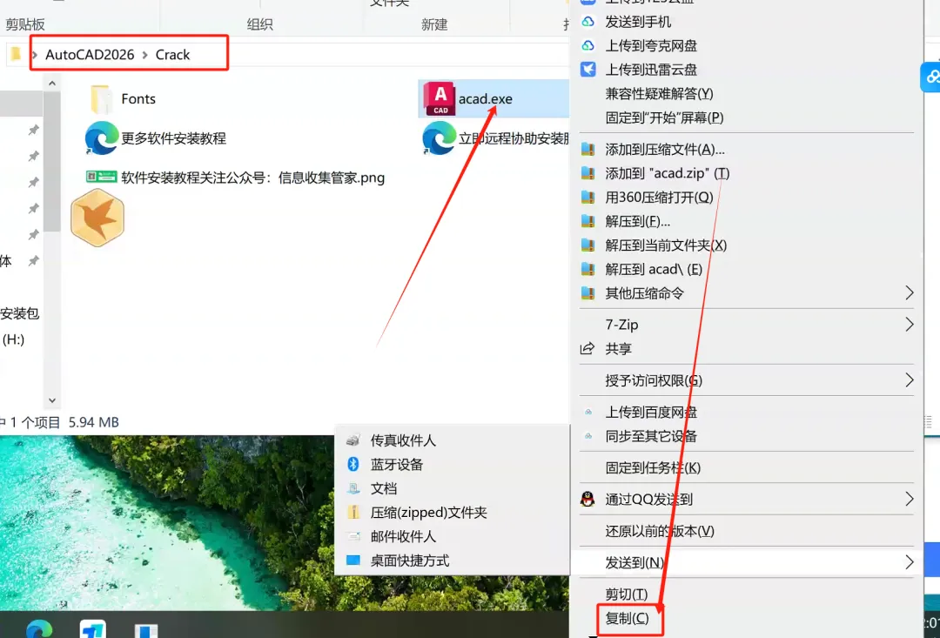Click the (H:) drive in navigation pane
Image resolution: width=940 pixels, height=638 pixels.
13,339
